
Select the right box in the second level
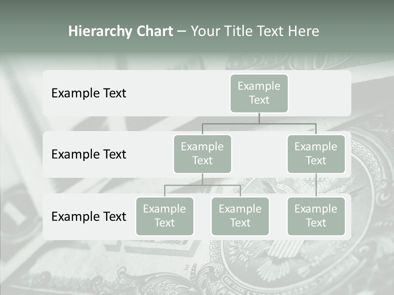coord(316,154)
